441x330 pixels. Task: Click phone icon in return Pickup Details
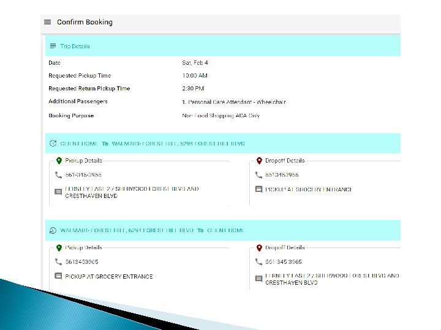tap(58, 262)
